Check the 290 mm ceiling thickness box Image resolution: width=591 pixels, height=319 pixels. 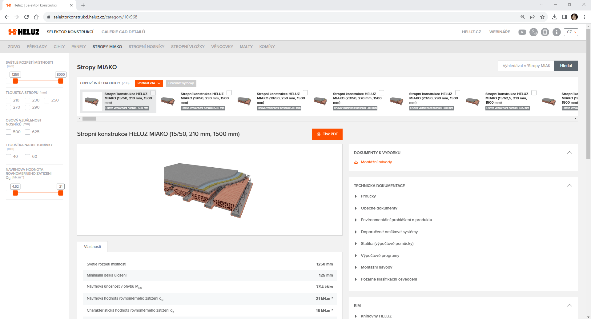pyautogui.click(x=28, y=107)
